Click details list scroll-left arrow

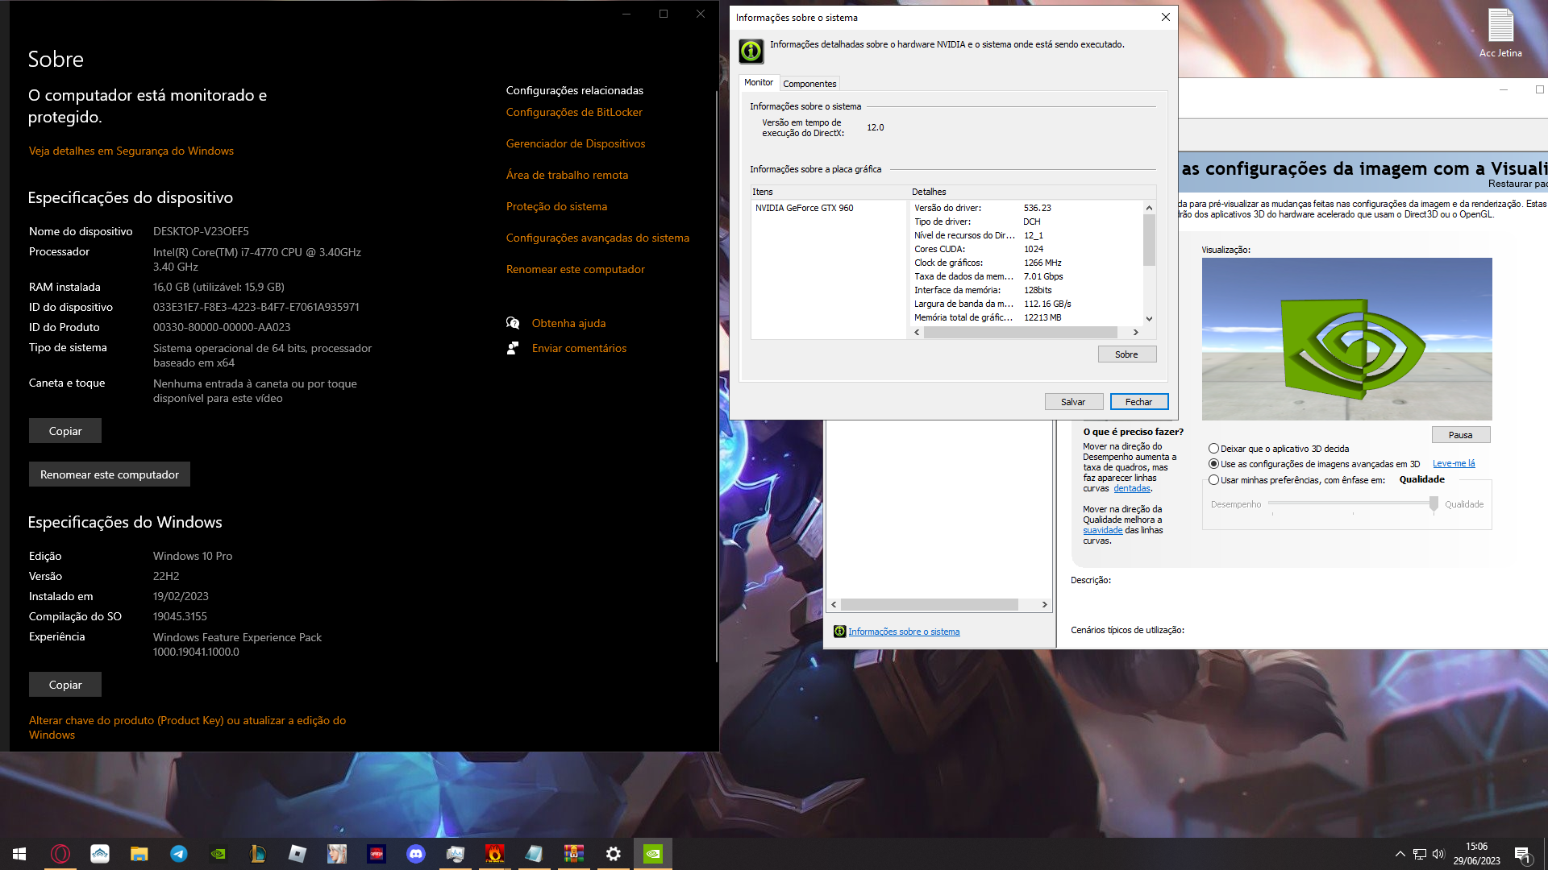coord(917,332)
